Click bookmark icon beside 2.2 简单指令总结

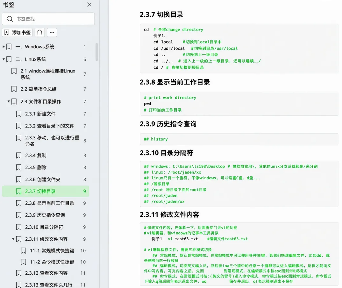pos(14,89)
